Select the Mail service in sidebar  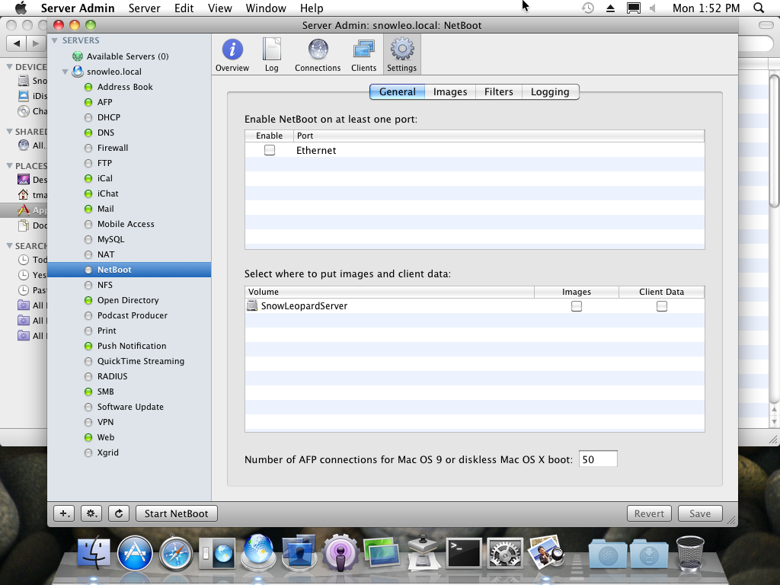[129, 209]
